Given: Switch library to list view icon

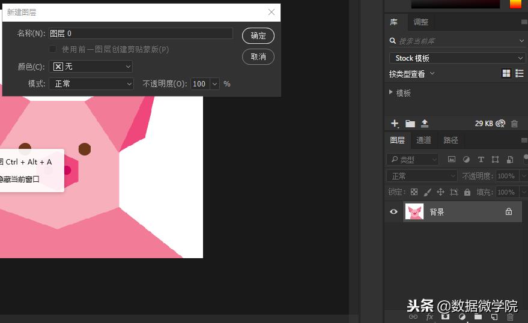Looking at the screenshot, I should [x=520, y=73].
